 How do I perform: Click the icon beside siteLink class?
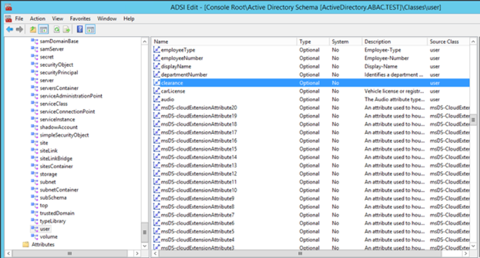click(34, 150)
